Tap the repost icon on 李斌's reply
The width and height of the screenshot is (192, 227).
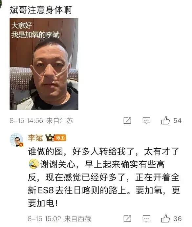click(x=127, y=218)
